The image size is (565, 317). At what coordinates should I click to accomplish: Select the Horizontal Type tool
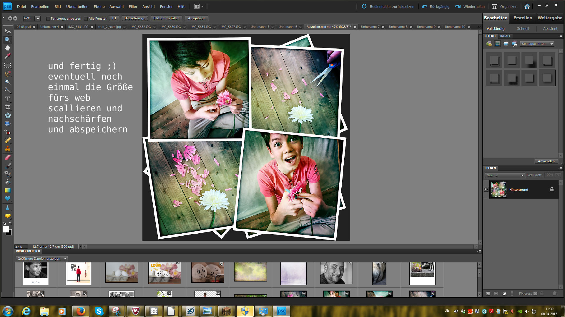8,99
